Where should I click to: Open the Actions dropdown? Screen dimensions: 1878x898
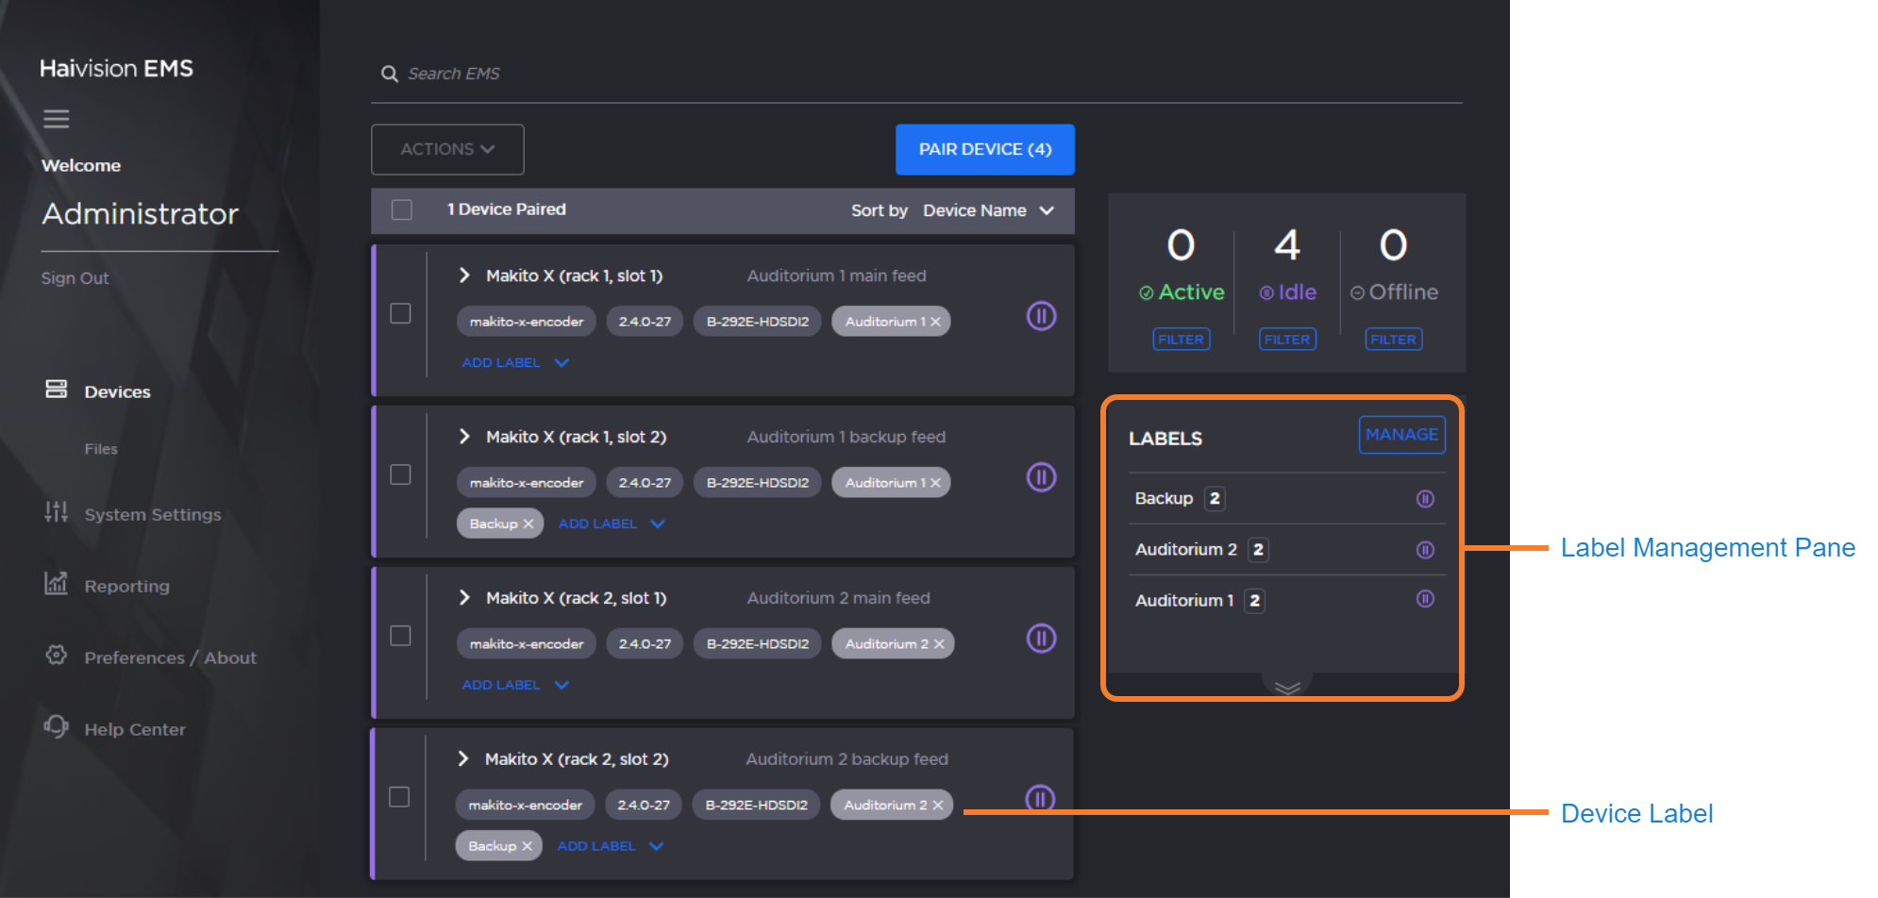447,149
